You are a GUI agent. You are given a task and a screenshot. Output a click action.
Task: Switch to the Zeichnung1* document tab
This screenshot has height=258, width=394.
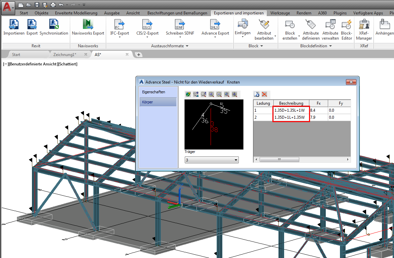pos(64,54)
